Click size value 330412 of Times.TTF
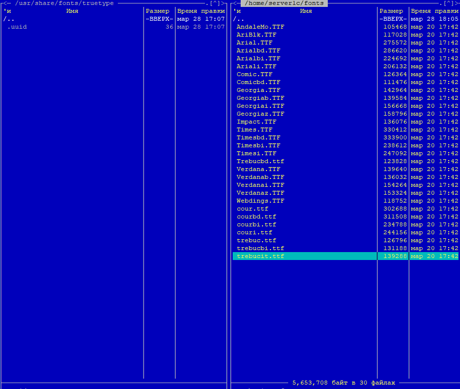Viewport: 460px width, 389px height. (395, 130)
